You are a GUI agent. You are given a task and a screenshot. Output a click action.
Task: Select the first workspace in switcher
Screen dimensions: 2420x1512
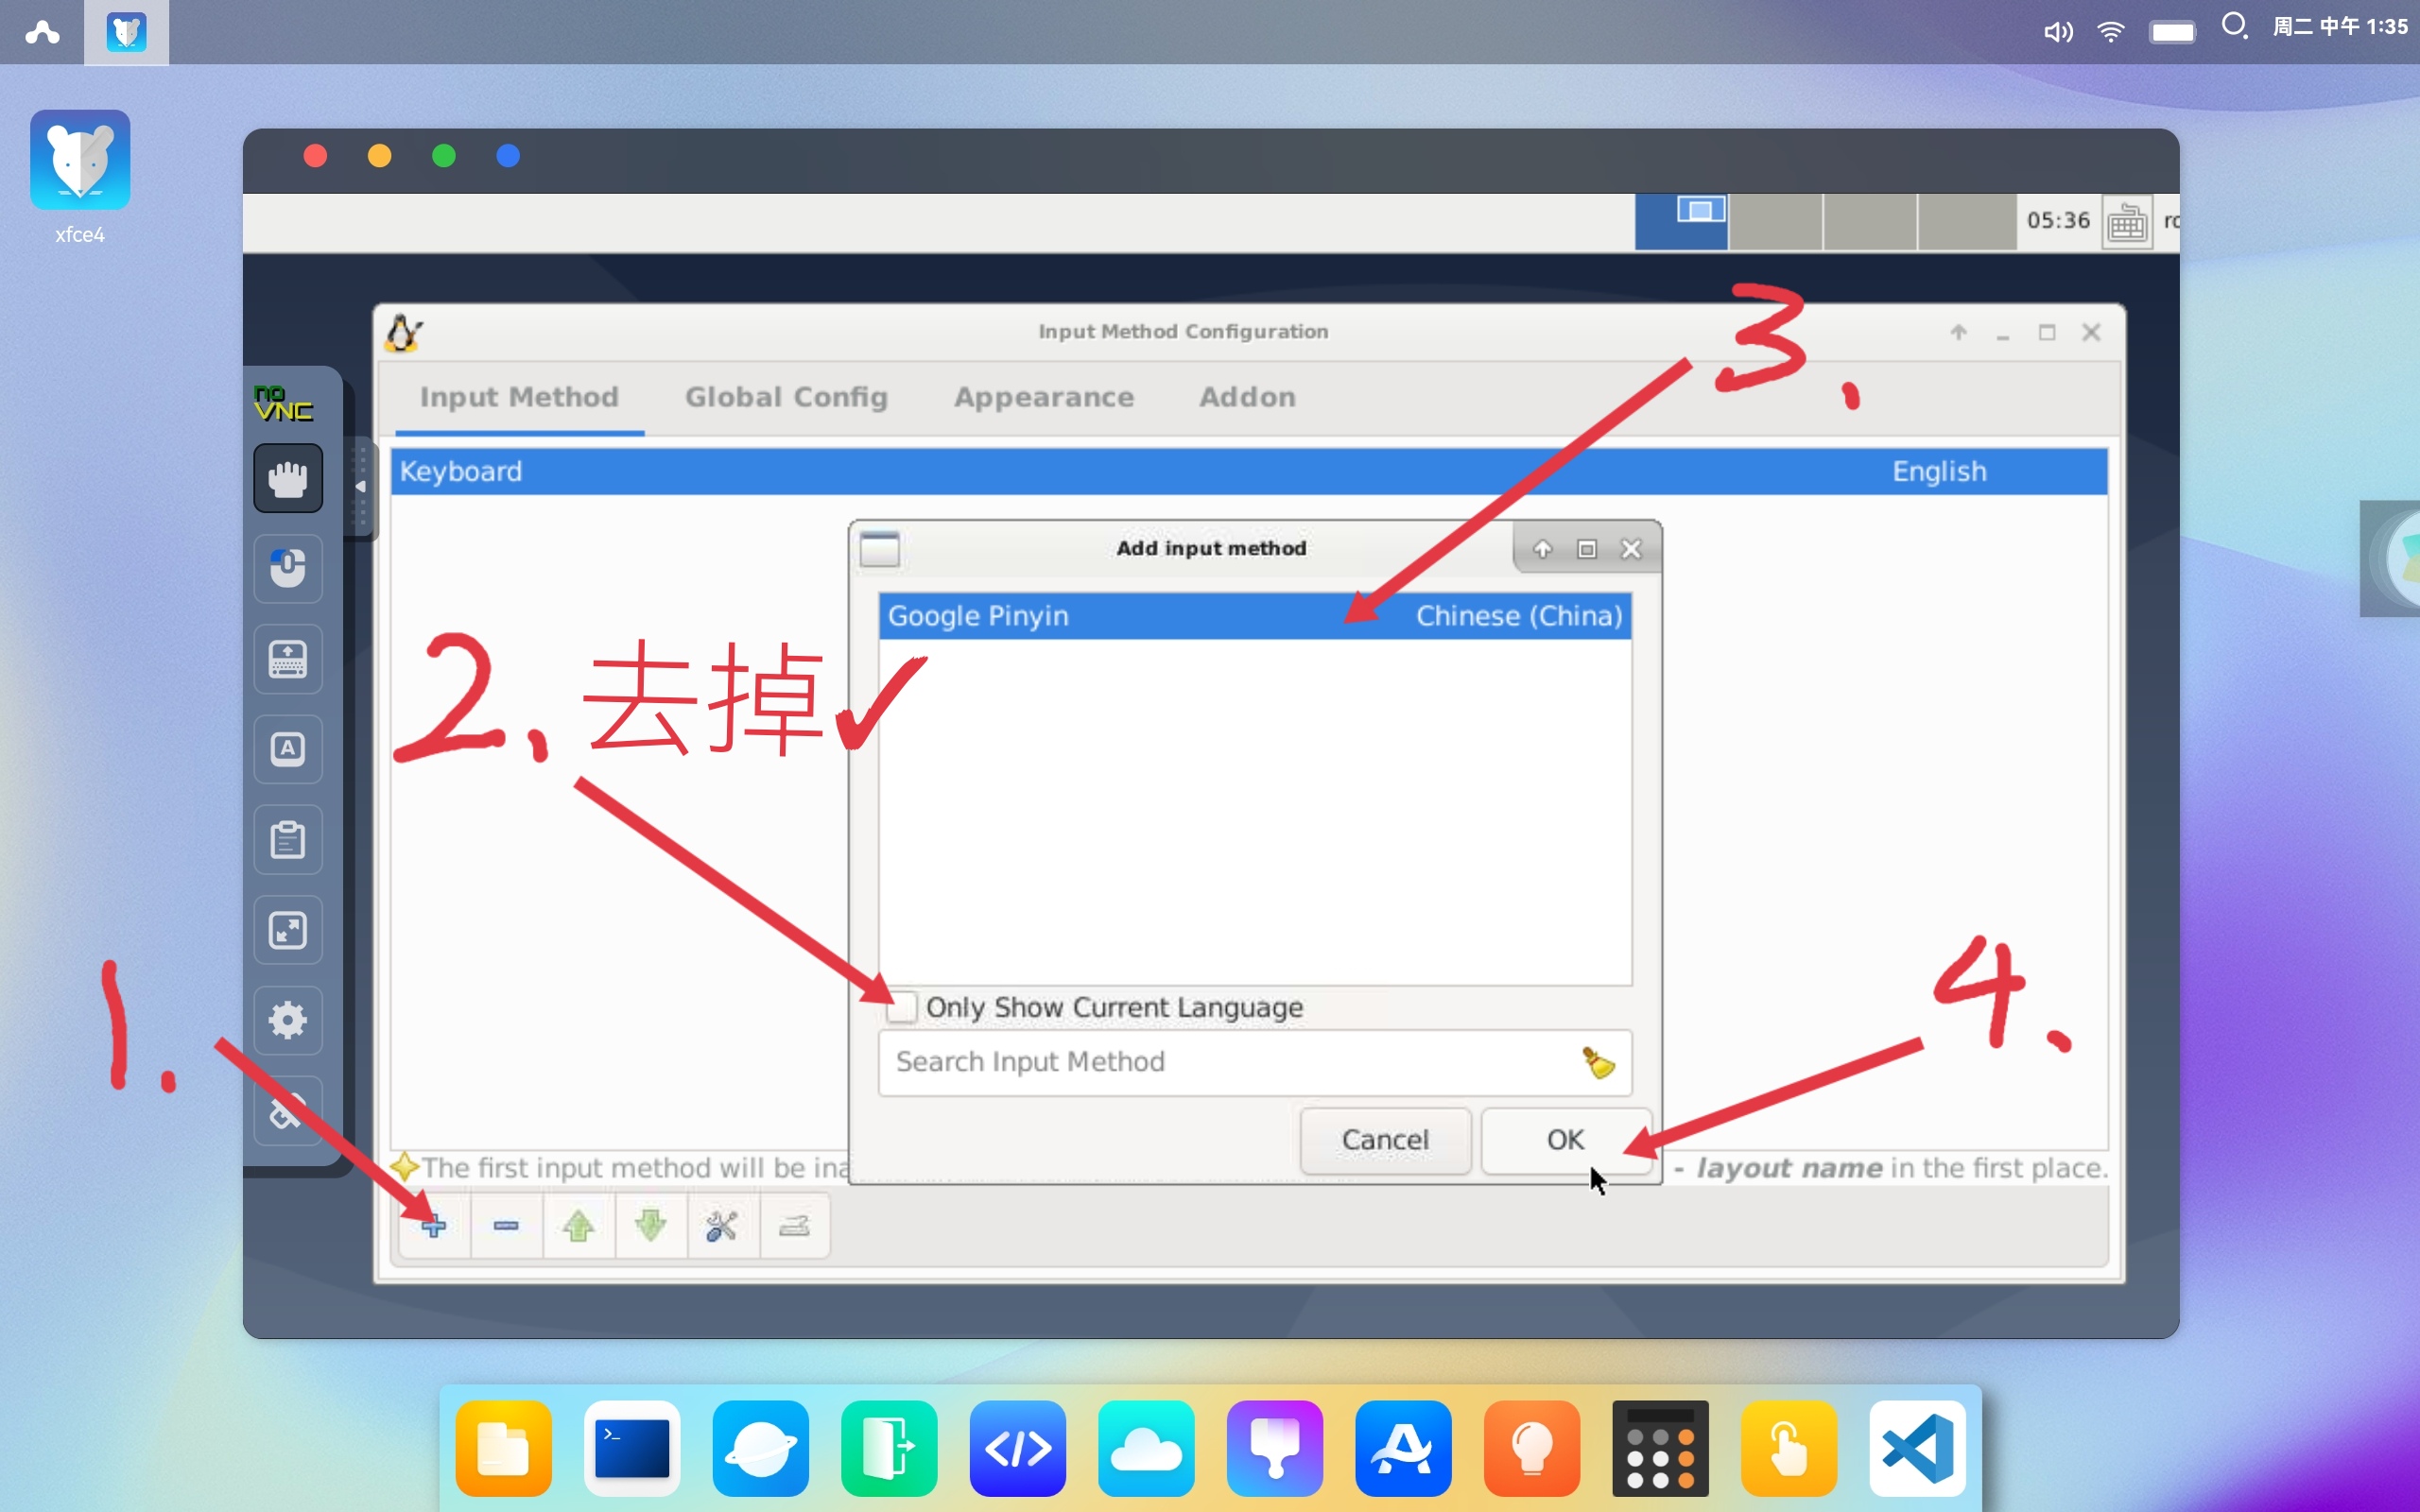click(x=1681, y=221)
